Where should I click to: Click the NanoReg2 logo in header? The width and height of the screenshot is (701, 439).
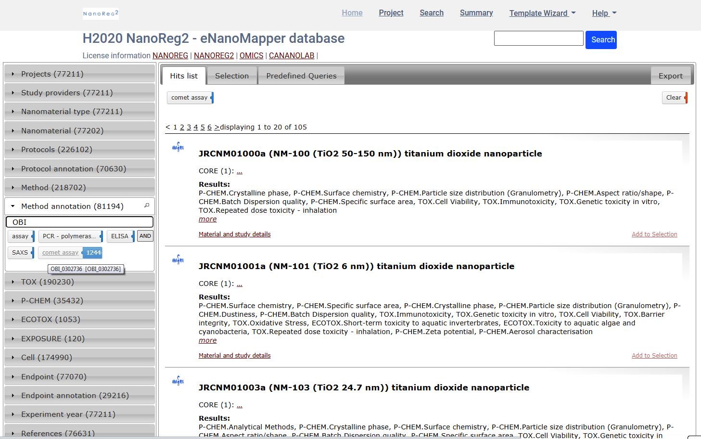coord(101,13)
